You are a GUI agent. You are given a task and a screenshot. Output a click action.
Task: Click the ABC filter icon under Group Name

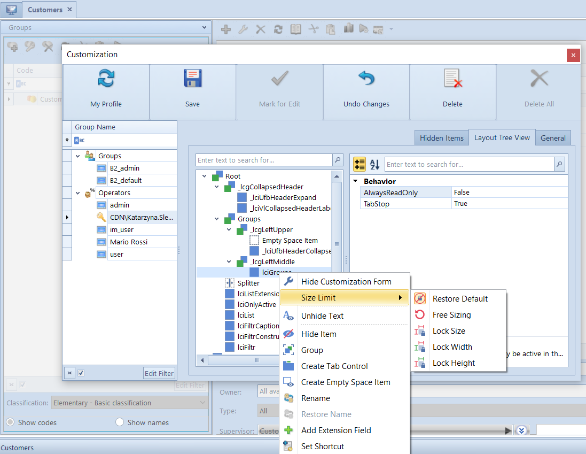[x=79, y=140]
